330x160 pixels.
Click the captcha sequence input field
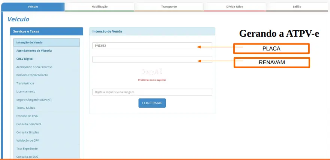(x=152, y=92)
